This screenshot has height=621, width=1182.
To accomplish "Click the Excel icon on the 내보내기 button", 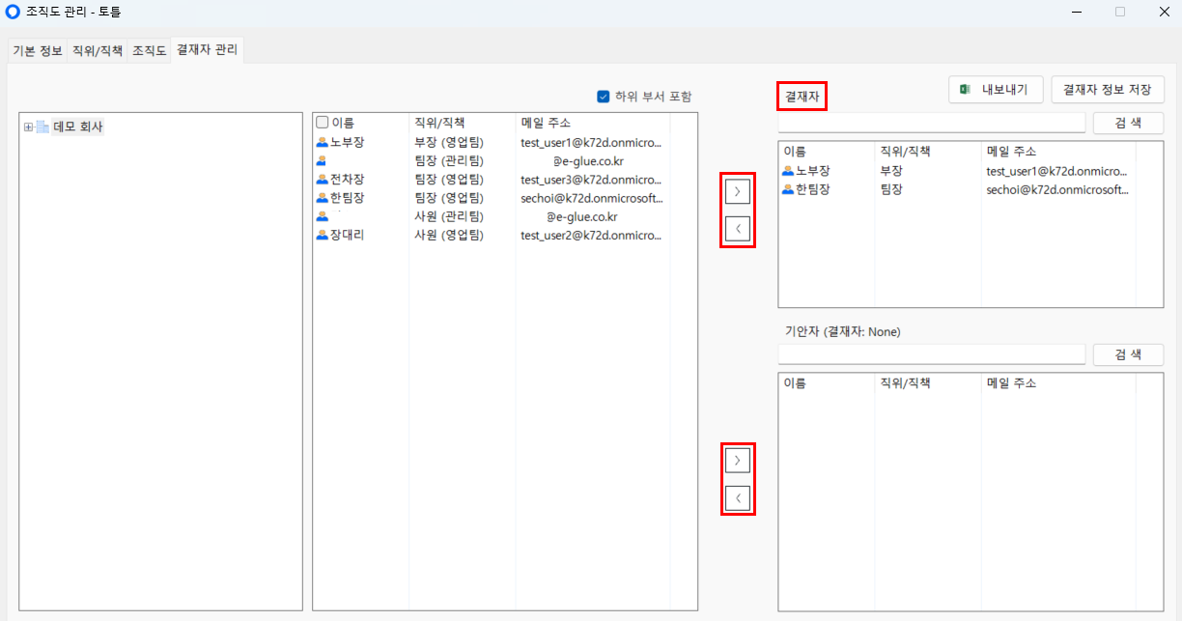I will pos(965,90).
